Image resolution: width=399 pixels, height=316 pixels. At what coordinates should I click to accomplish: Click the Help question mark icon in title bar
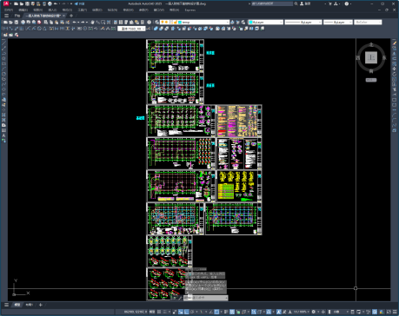(x=347, y=3)
